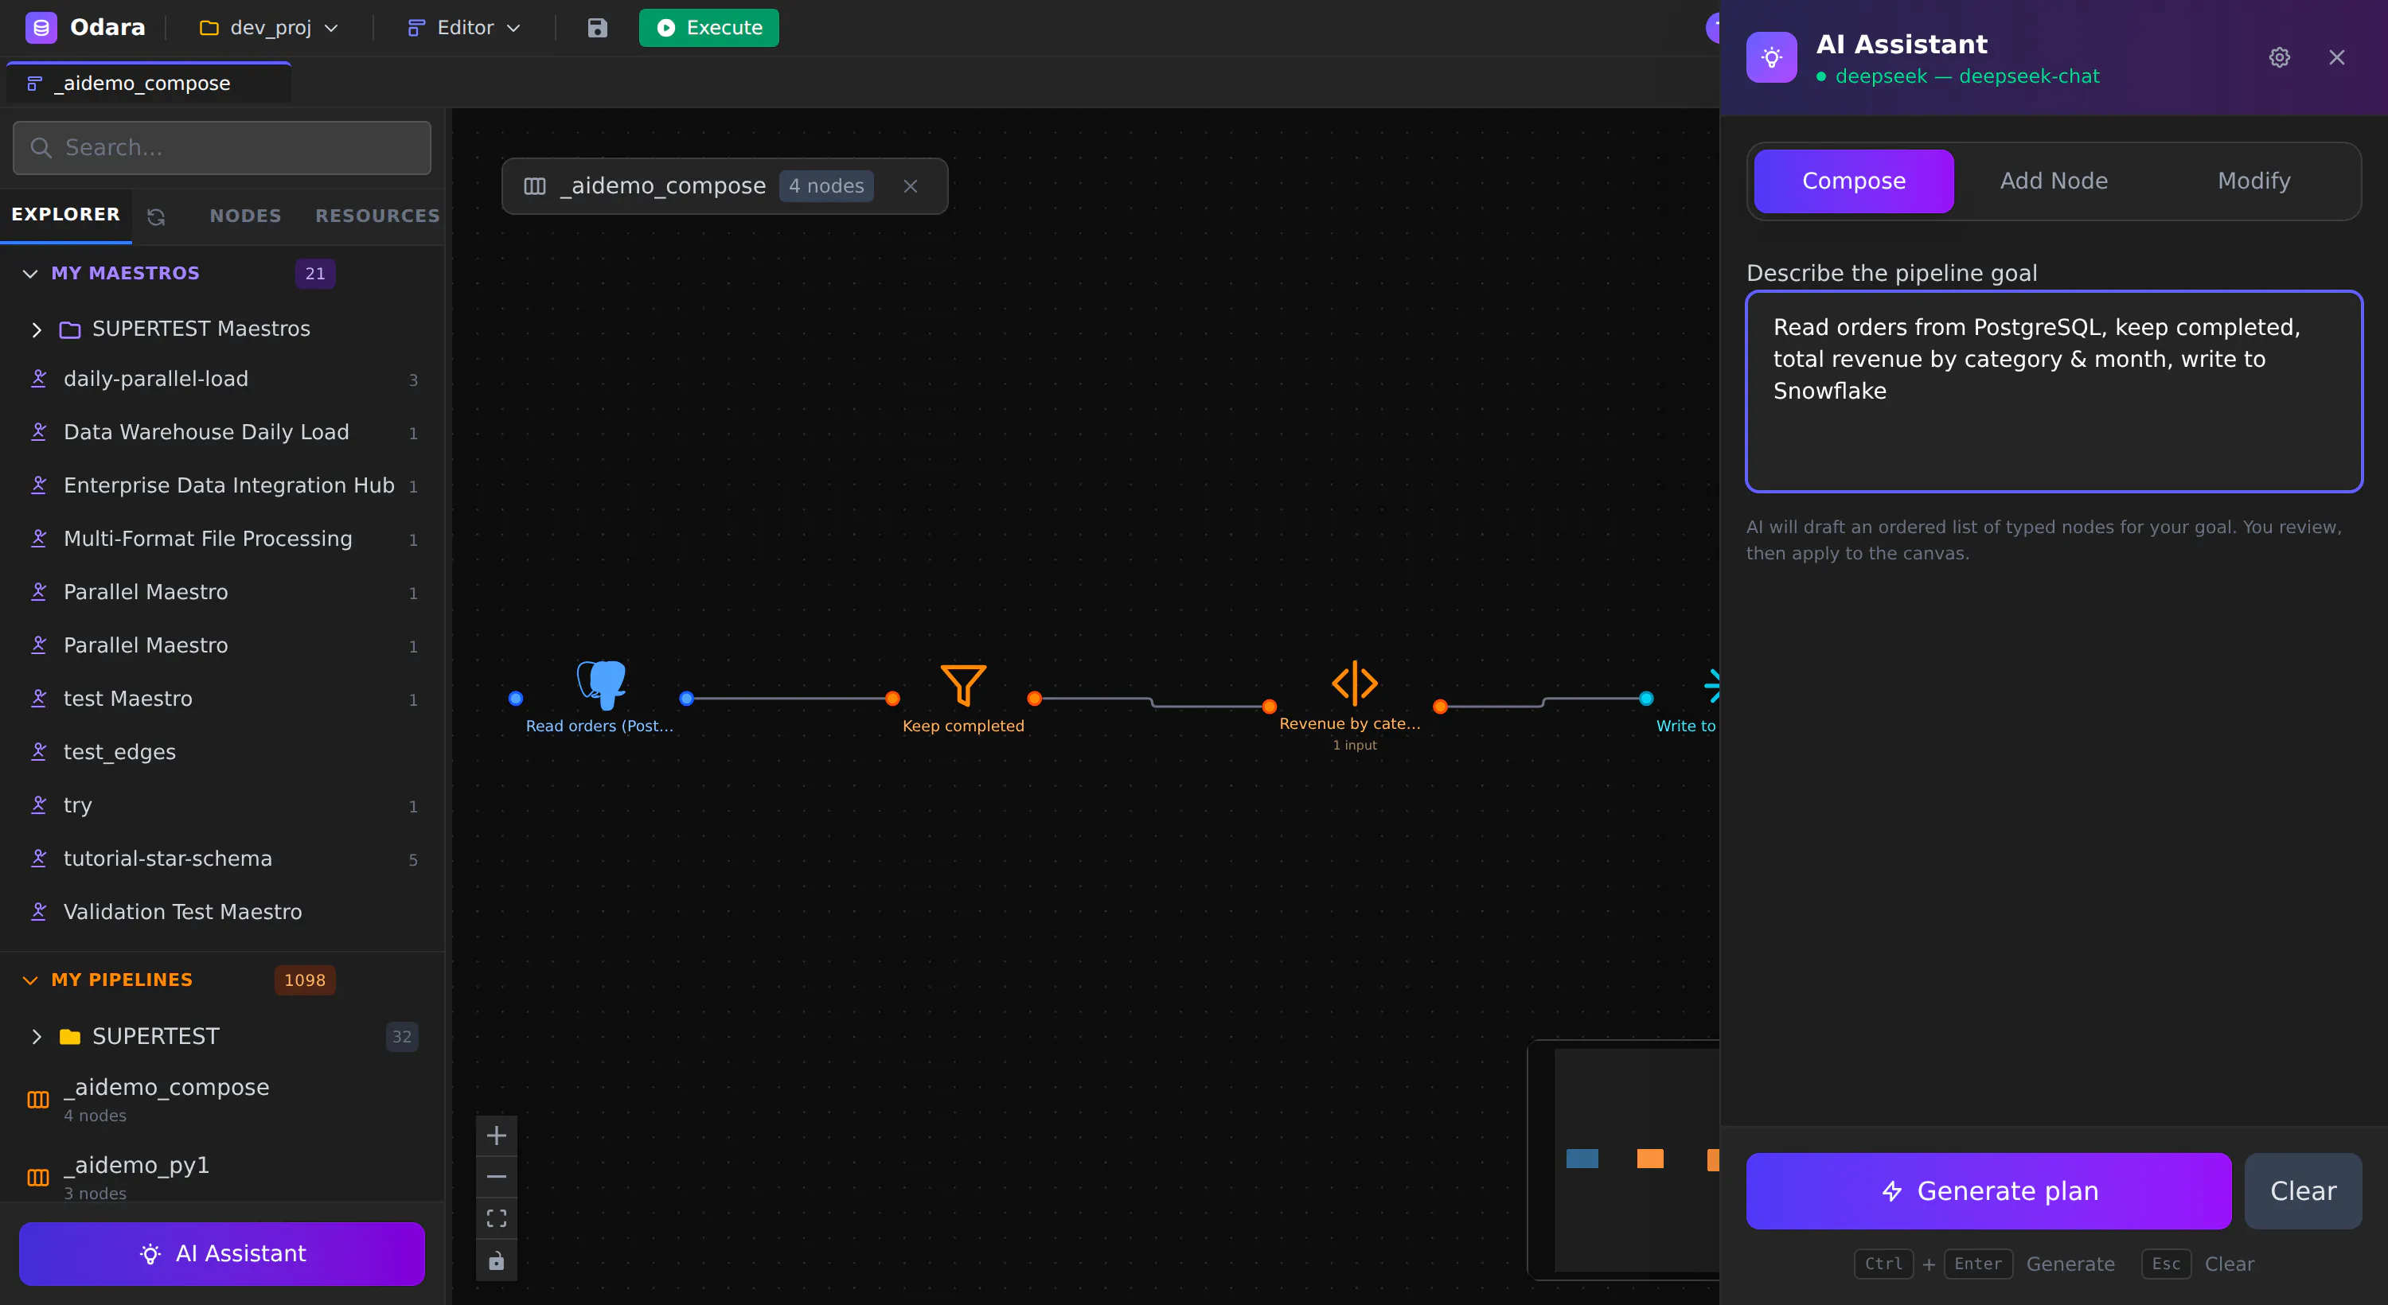
Task: Close the _aidemo_compose canvas chip
Action: [911, 186]
